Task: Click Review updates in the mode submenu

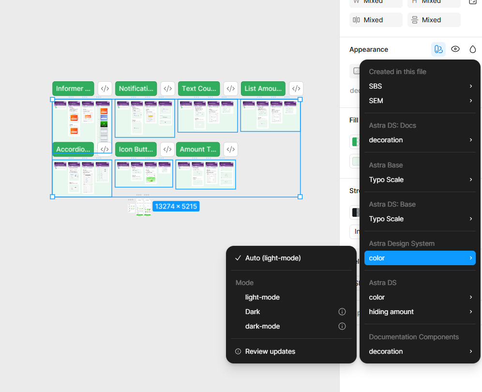Action: click(291, 351)
